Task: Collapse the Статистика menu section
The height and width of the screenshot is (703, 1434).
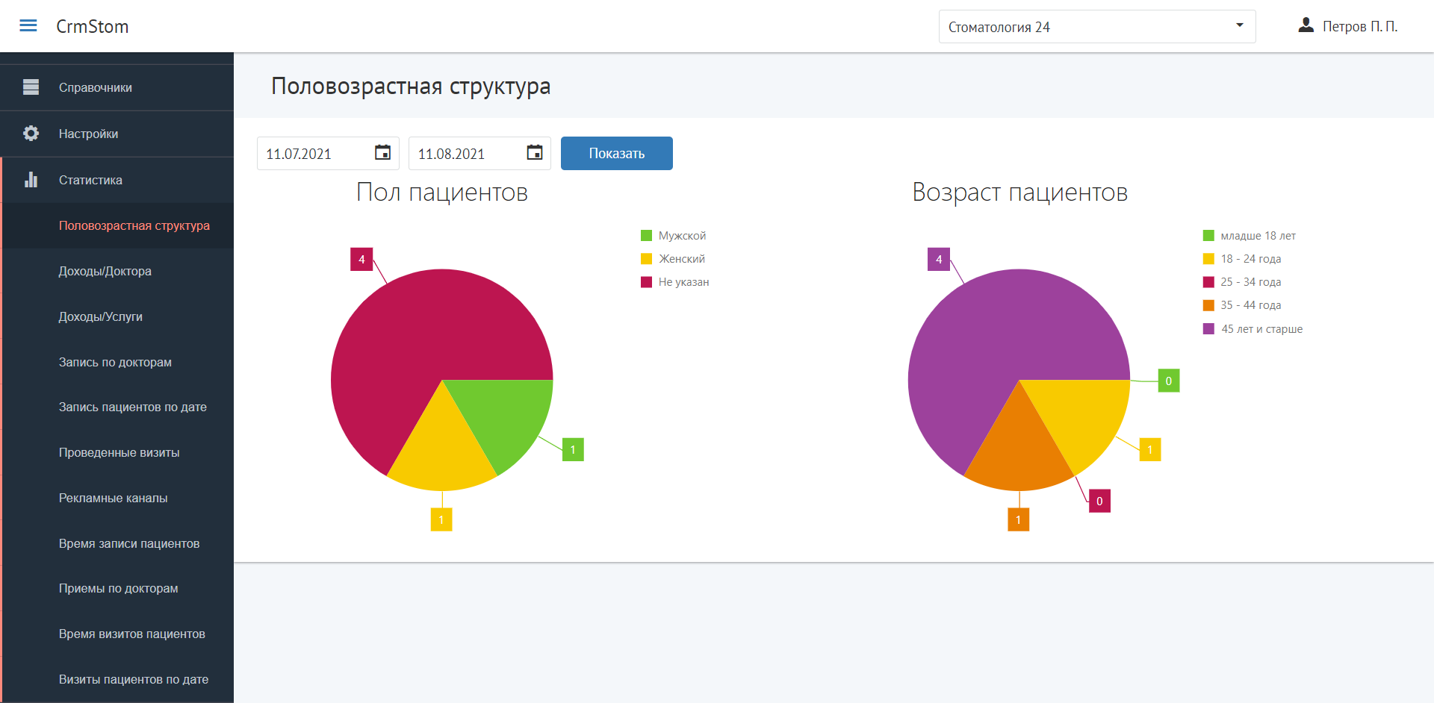Action: coord(117,180)
